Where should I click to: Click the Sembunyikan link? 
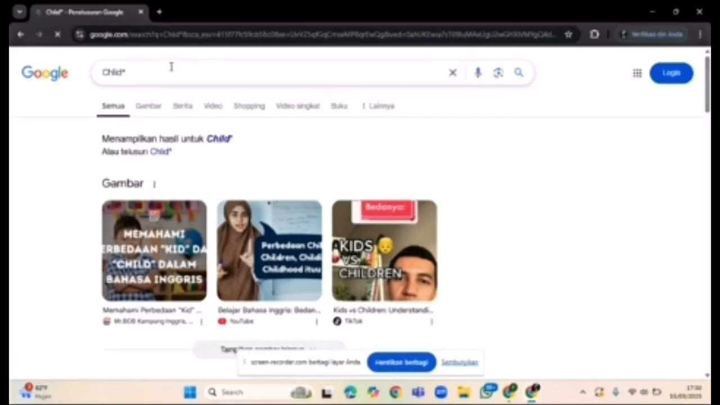460,362
